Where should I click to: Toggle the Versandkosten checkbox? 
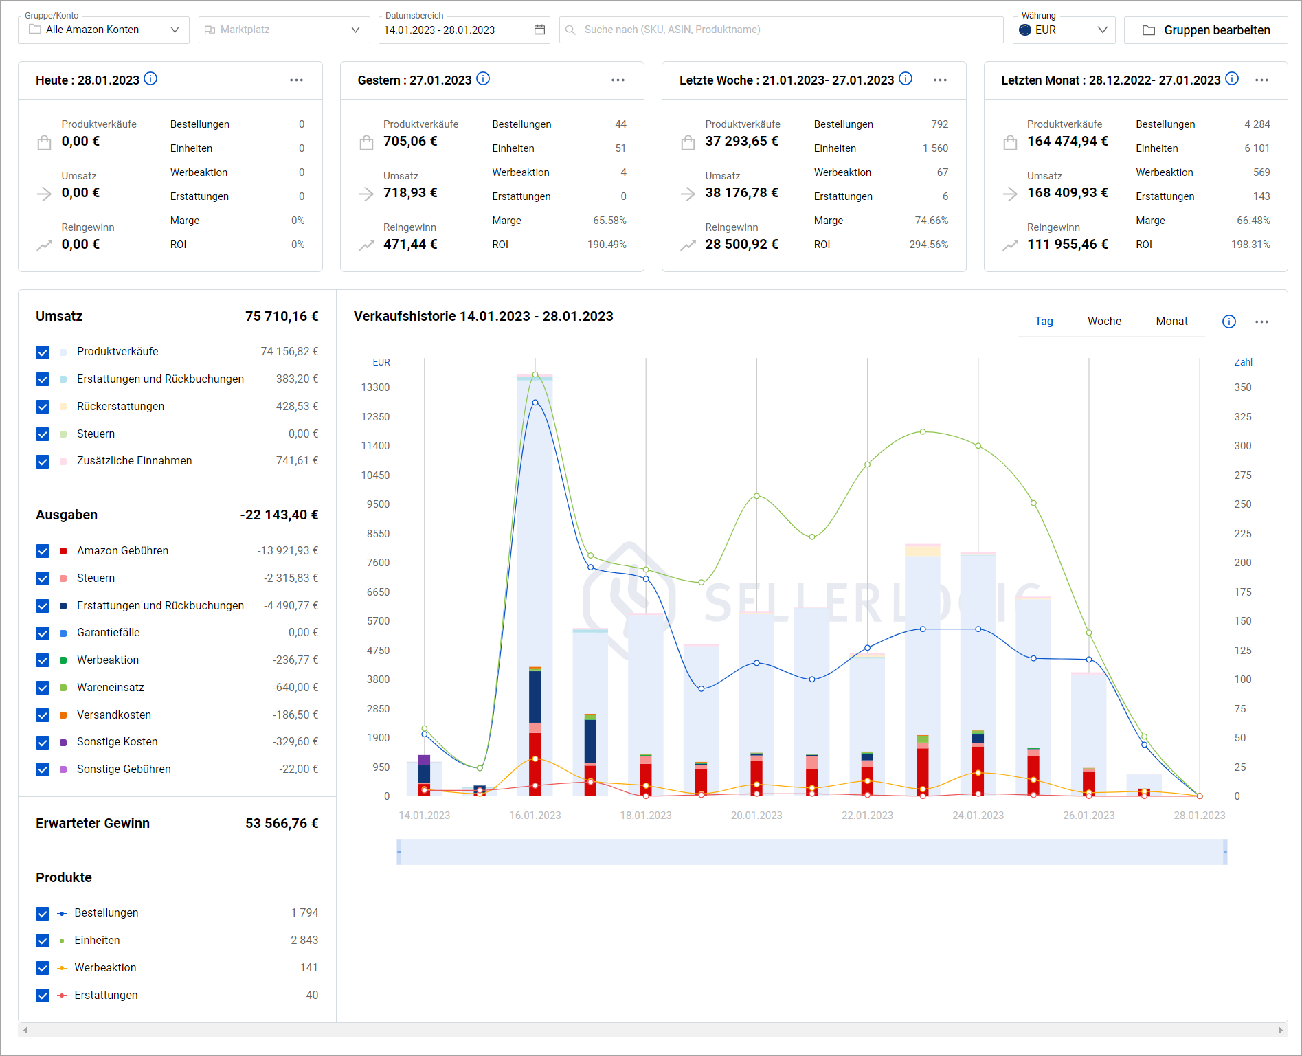pyautogui.click(x=43, y=715)
